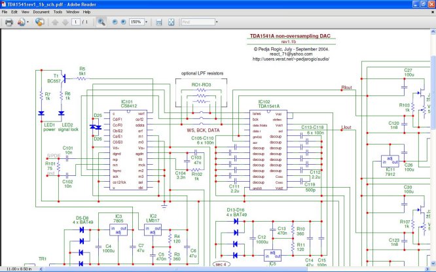Click the T1 BC557 transistor label
436x272 pixels.
coord(54,78)
